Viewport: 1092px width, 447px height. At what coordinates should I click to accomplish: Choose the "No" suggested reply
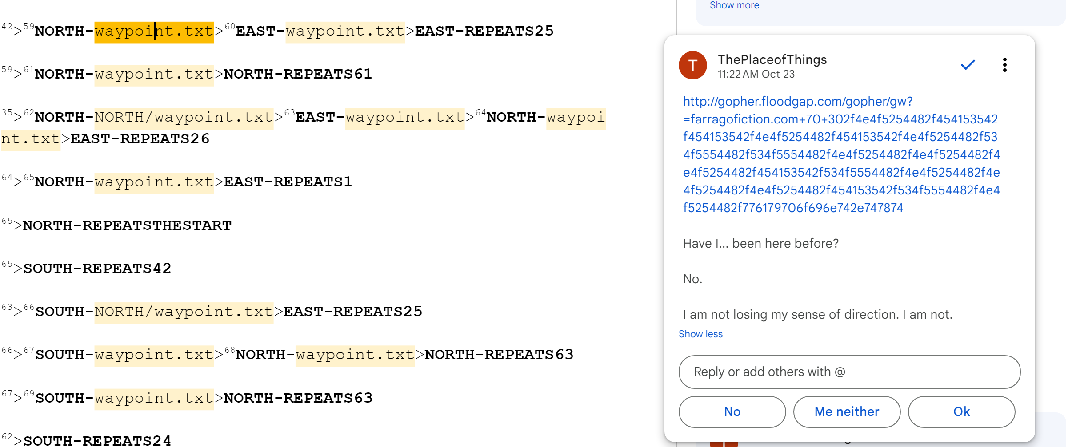(732, 411)
